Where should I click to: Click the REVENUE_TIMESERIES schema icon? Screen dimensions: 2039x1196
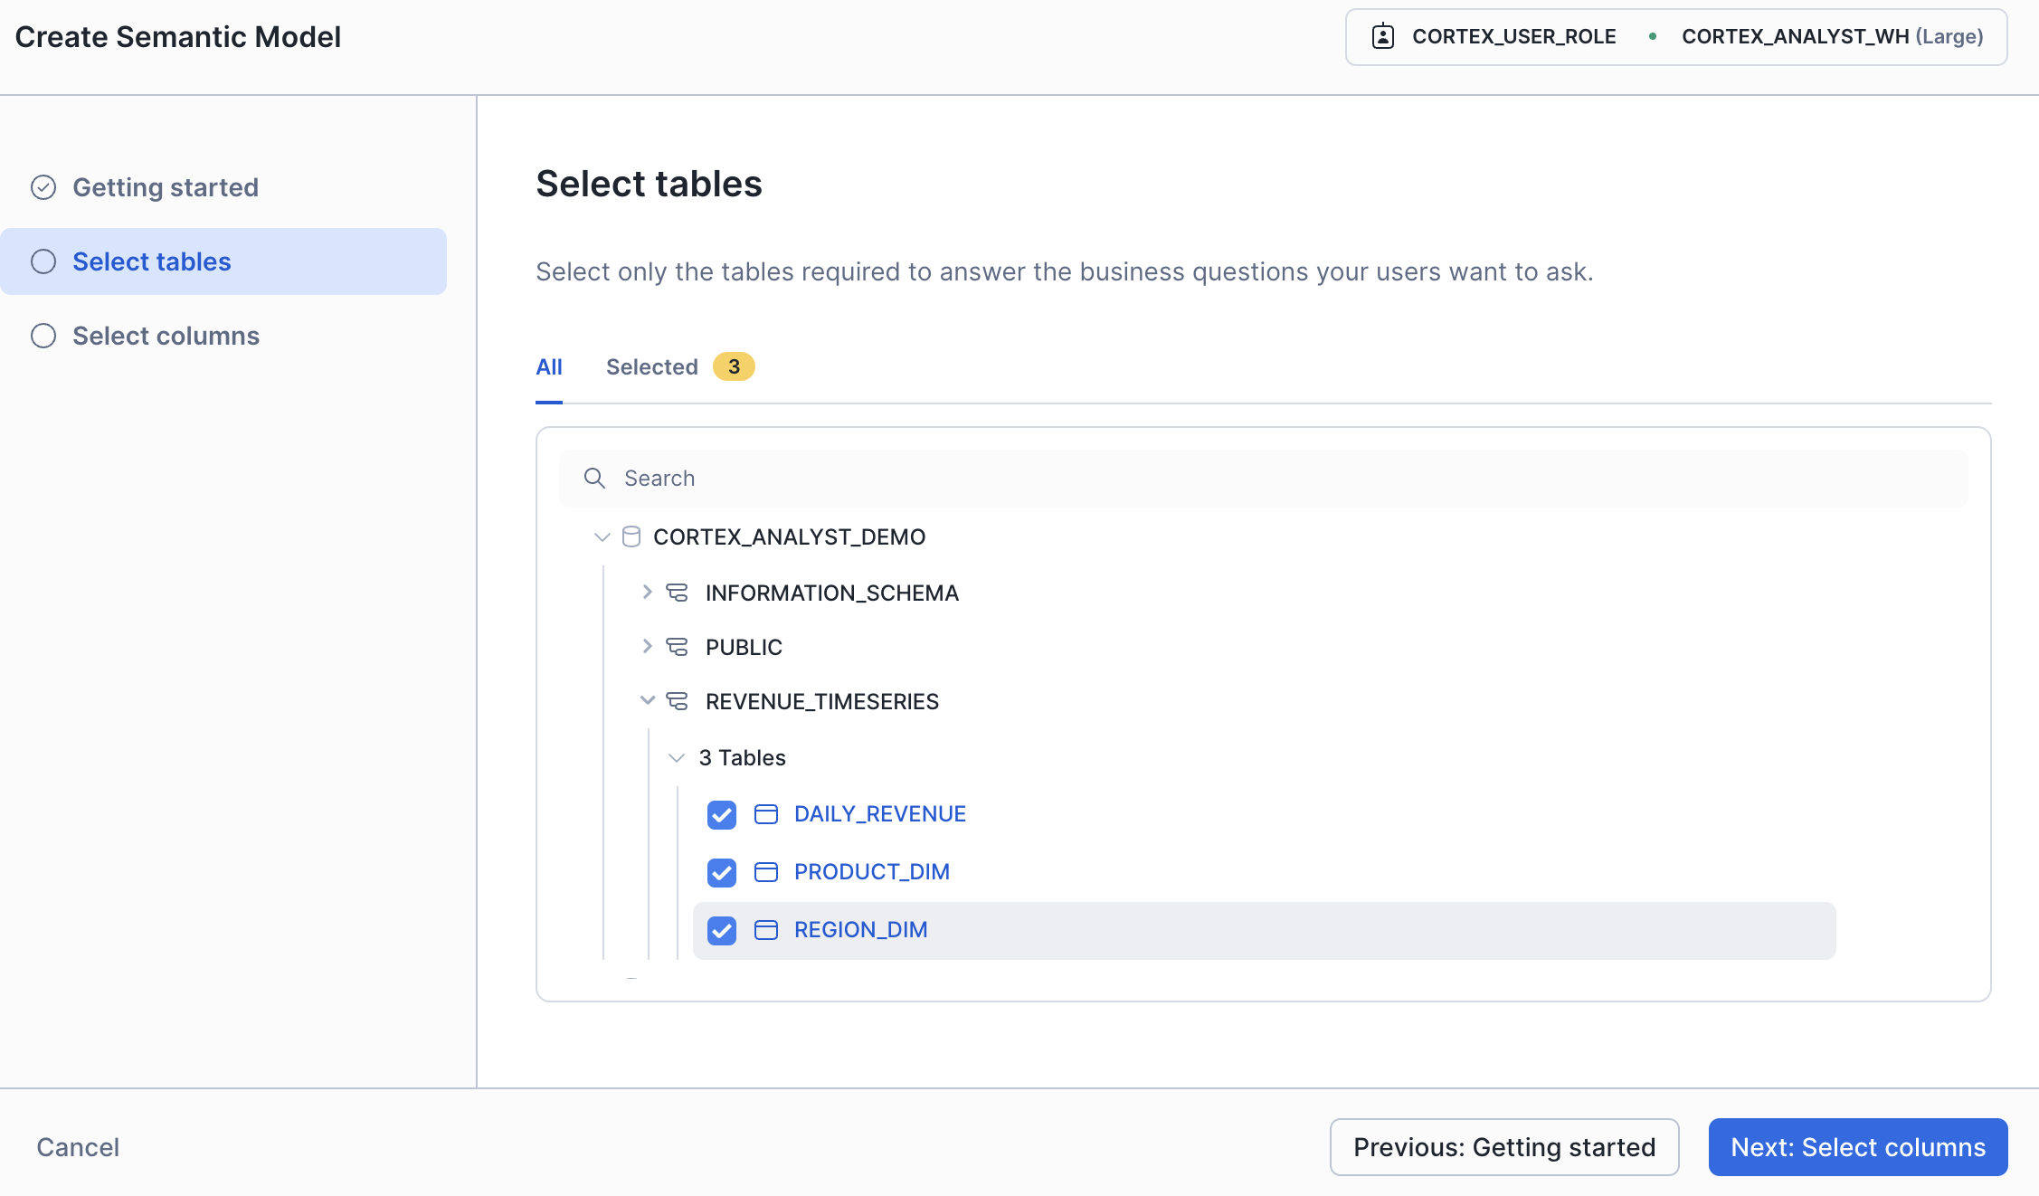(677, 701)
